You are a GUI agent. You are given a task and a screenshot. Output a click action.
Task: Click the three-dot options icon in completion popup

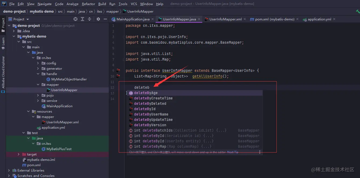(x=260, y=152)
